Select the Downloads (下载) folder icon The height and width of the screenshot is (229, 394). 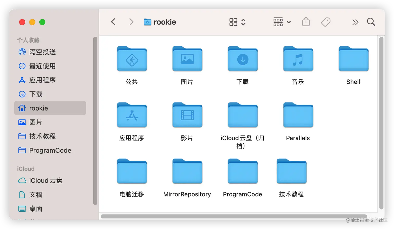(x=243, y=59)
